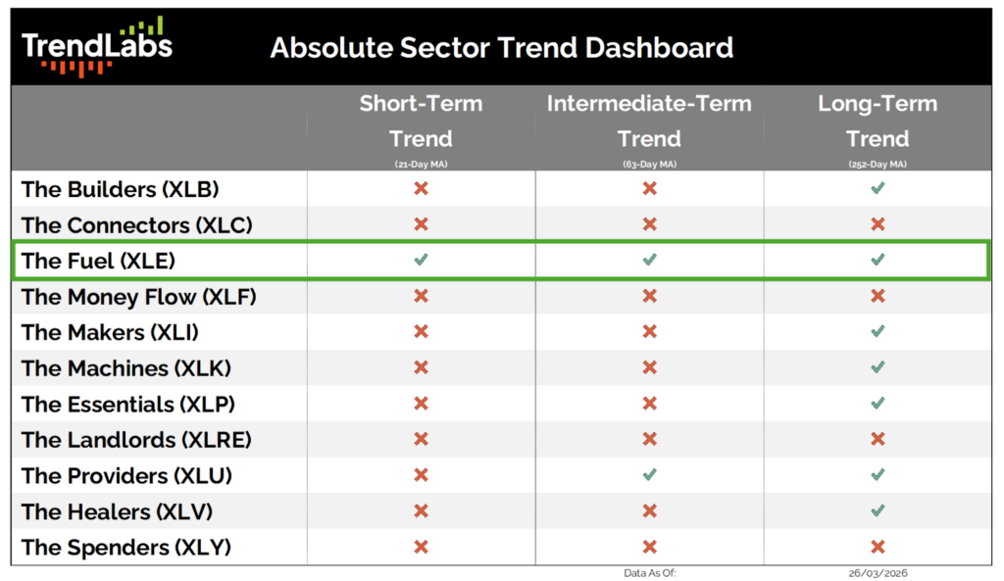The height and width of the screenshot is (581, 1004).
Task: Select the Short-Term Trend column header
Action: click(421, 121)
